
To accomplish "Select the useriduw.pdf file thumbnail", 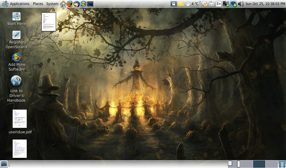I will 20,119.
